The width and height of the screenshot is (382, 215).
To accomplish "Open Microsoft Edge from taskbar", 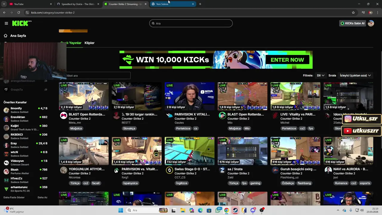I will (x=200, y=210).
